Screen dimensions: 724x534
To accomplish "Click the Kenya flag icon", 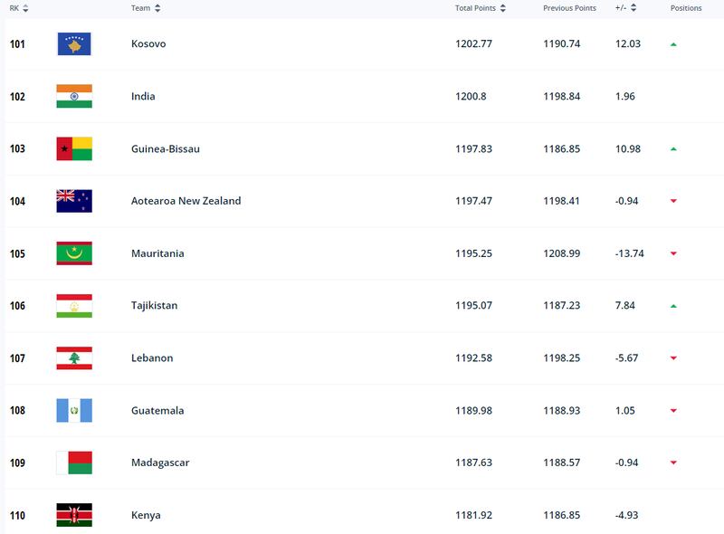I will click(74, 515).
